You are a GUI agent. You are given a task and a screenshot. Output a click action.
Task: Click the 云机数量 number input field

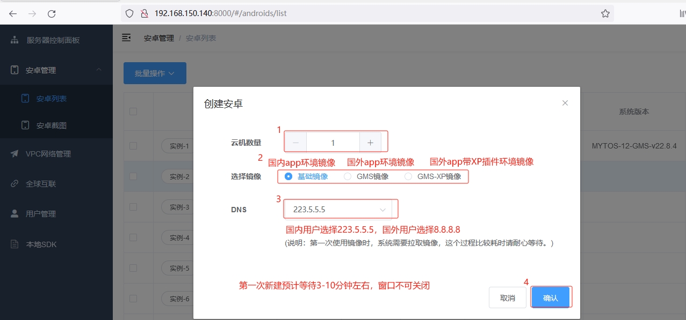[333, 143]
